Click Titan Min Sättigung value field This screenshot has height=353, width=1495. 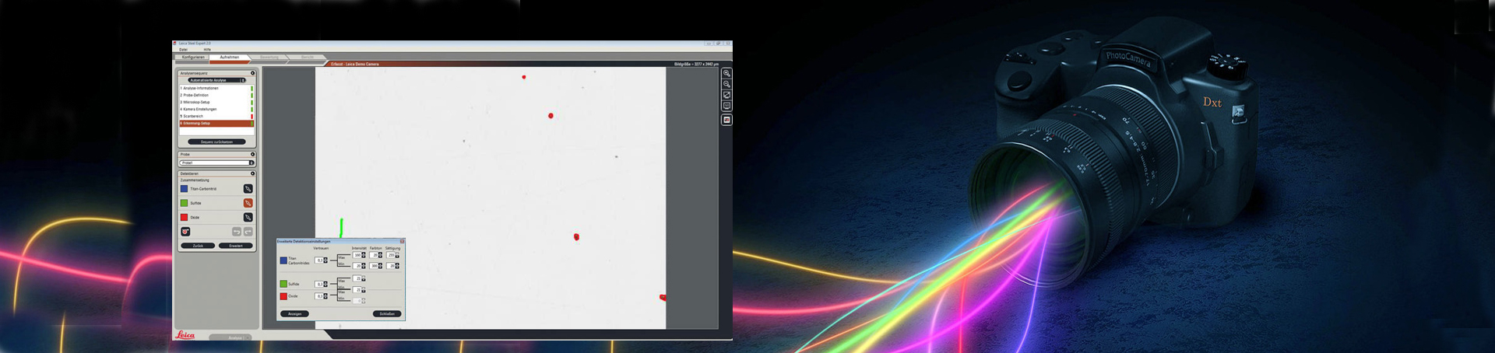tap(391, 266)
